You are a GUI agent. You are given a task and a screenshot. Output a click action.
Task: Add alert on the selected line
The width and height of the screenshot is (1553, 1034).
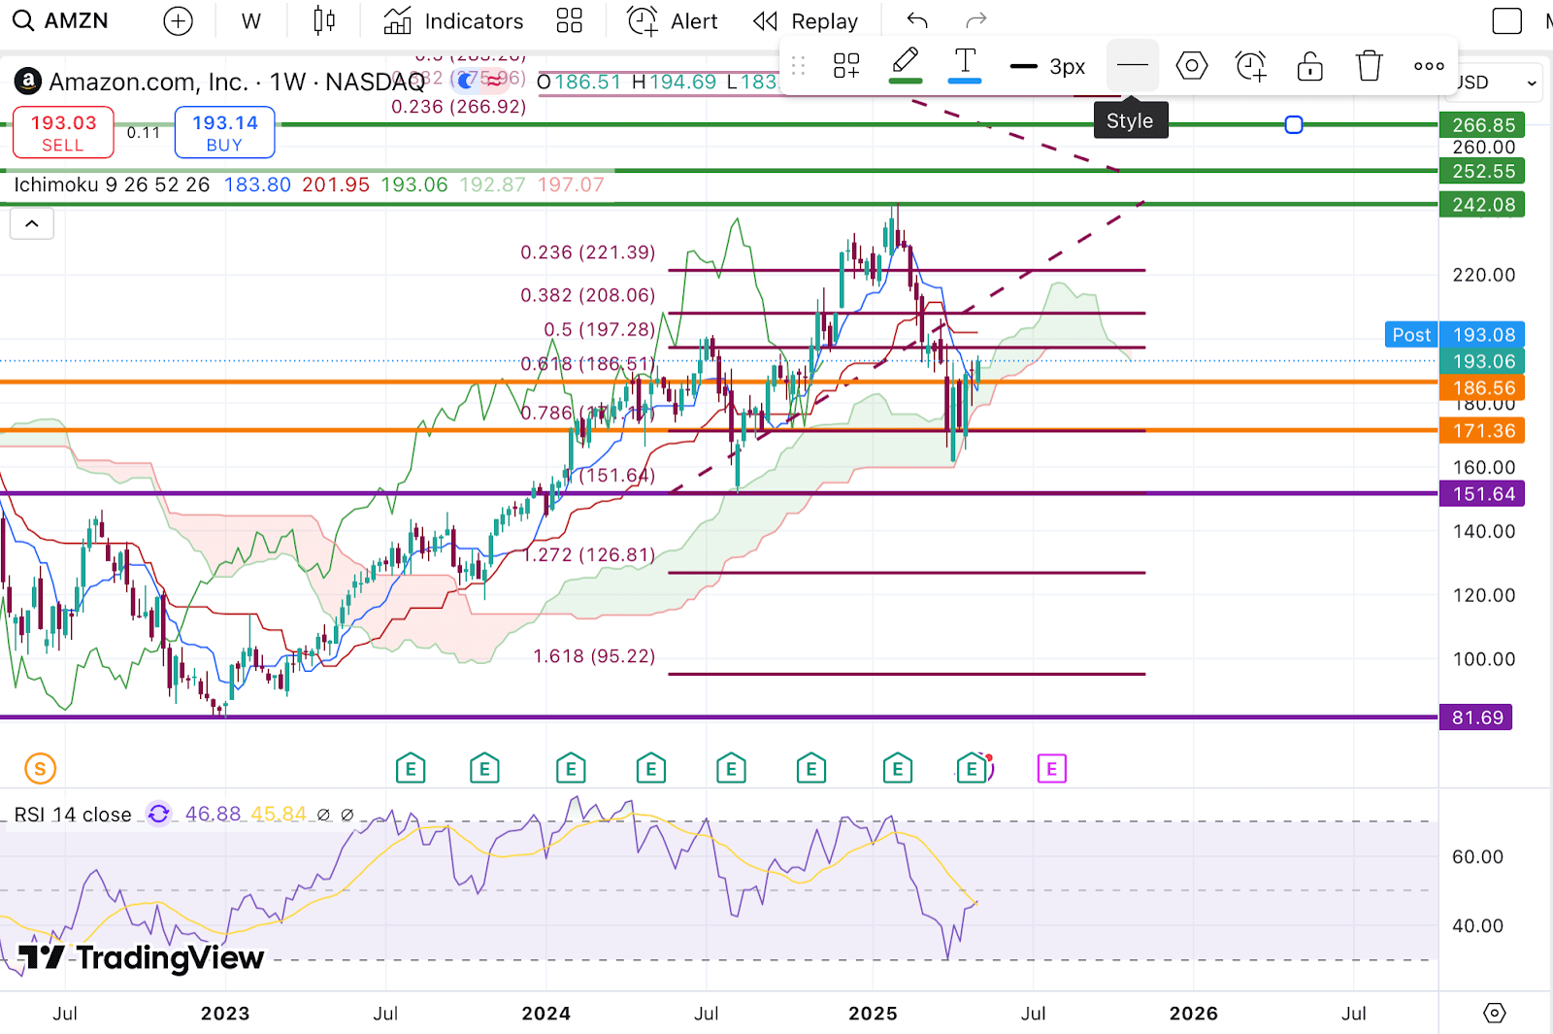pyautogui.click(x=1250, y=66)
